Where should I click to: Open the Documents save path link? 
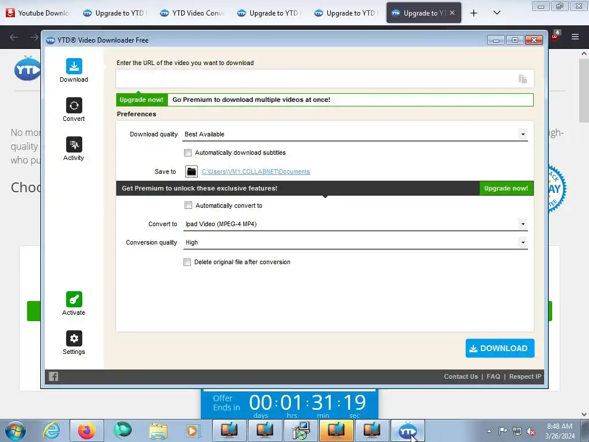[256, 172]
